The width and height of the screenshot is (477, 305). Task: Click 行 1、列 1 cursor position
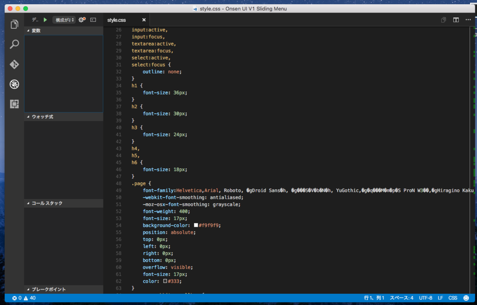tap(374, 298)
